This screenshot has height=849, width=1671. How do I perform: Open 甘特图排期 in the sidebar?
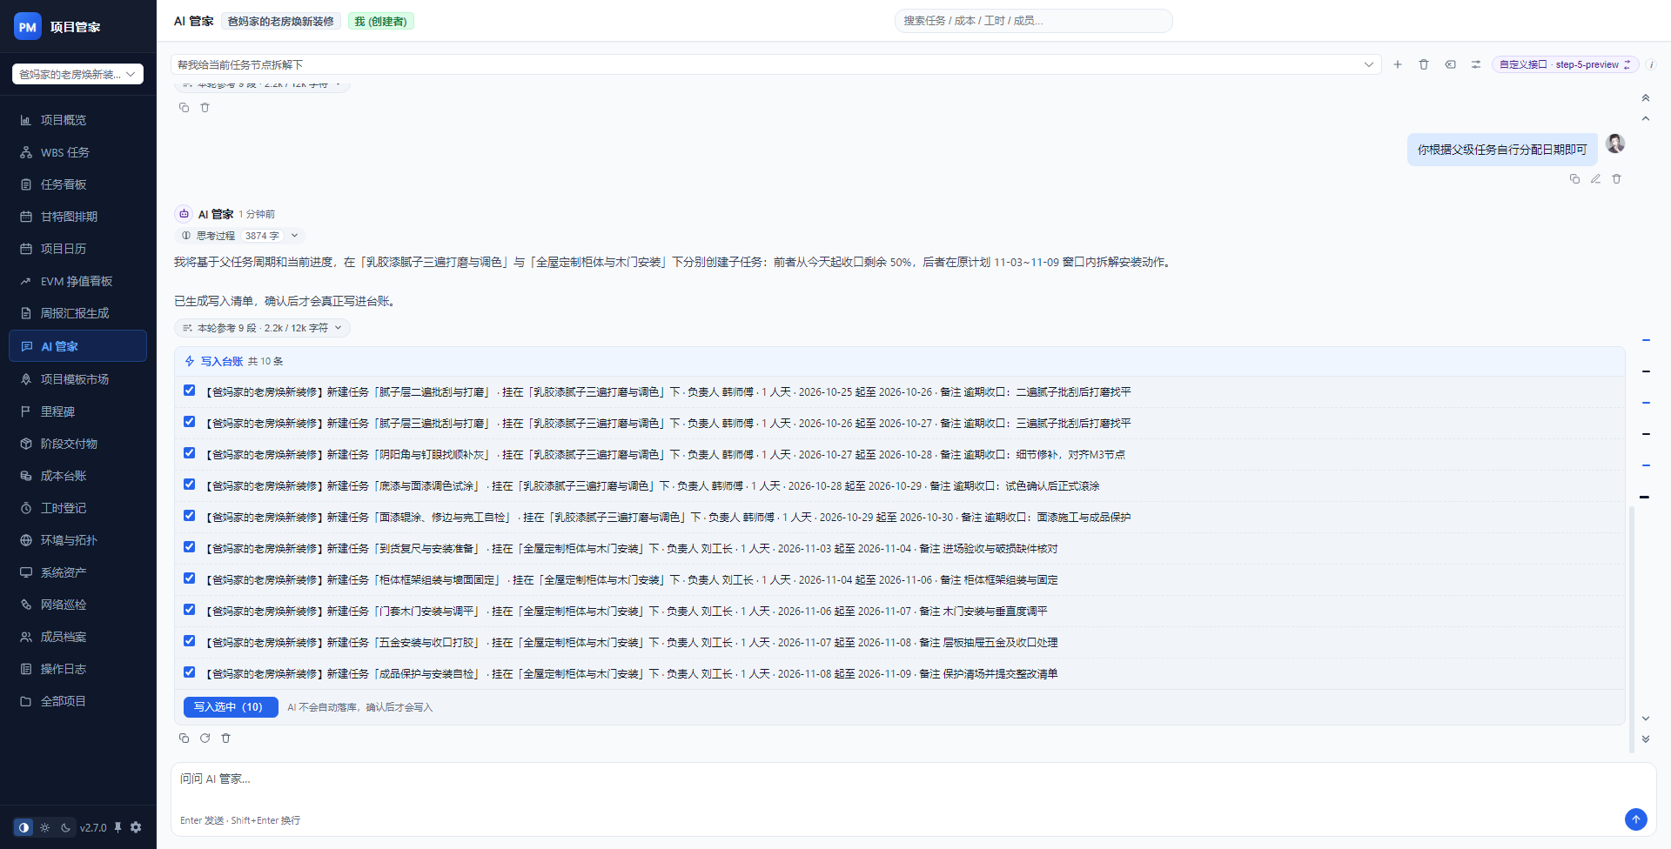click(77, 217)
